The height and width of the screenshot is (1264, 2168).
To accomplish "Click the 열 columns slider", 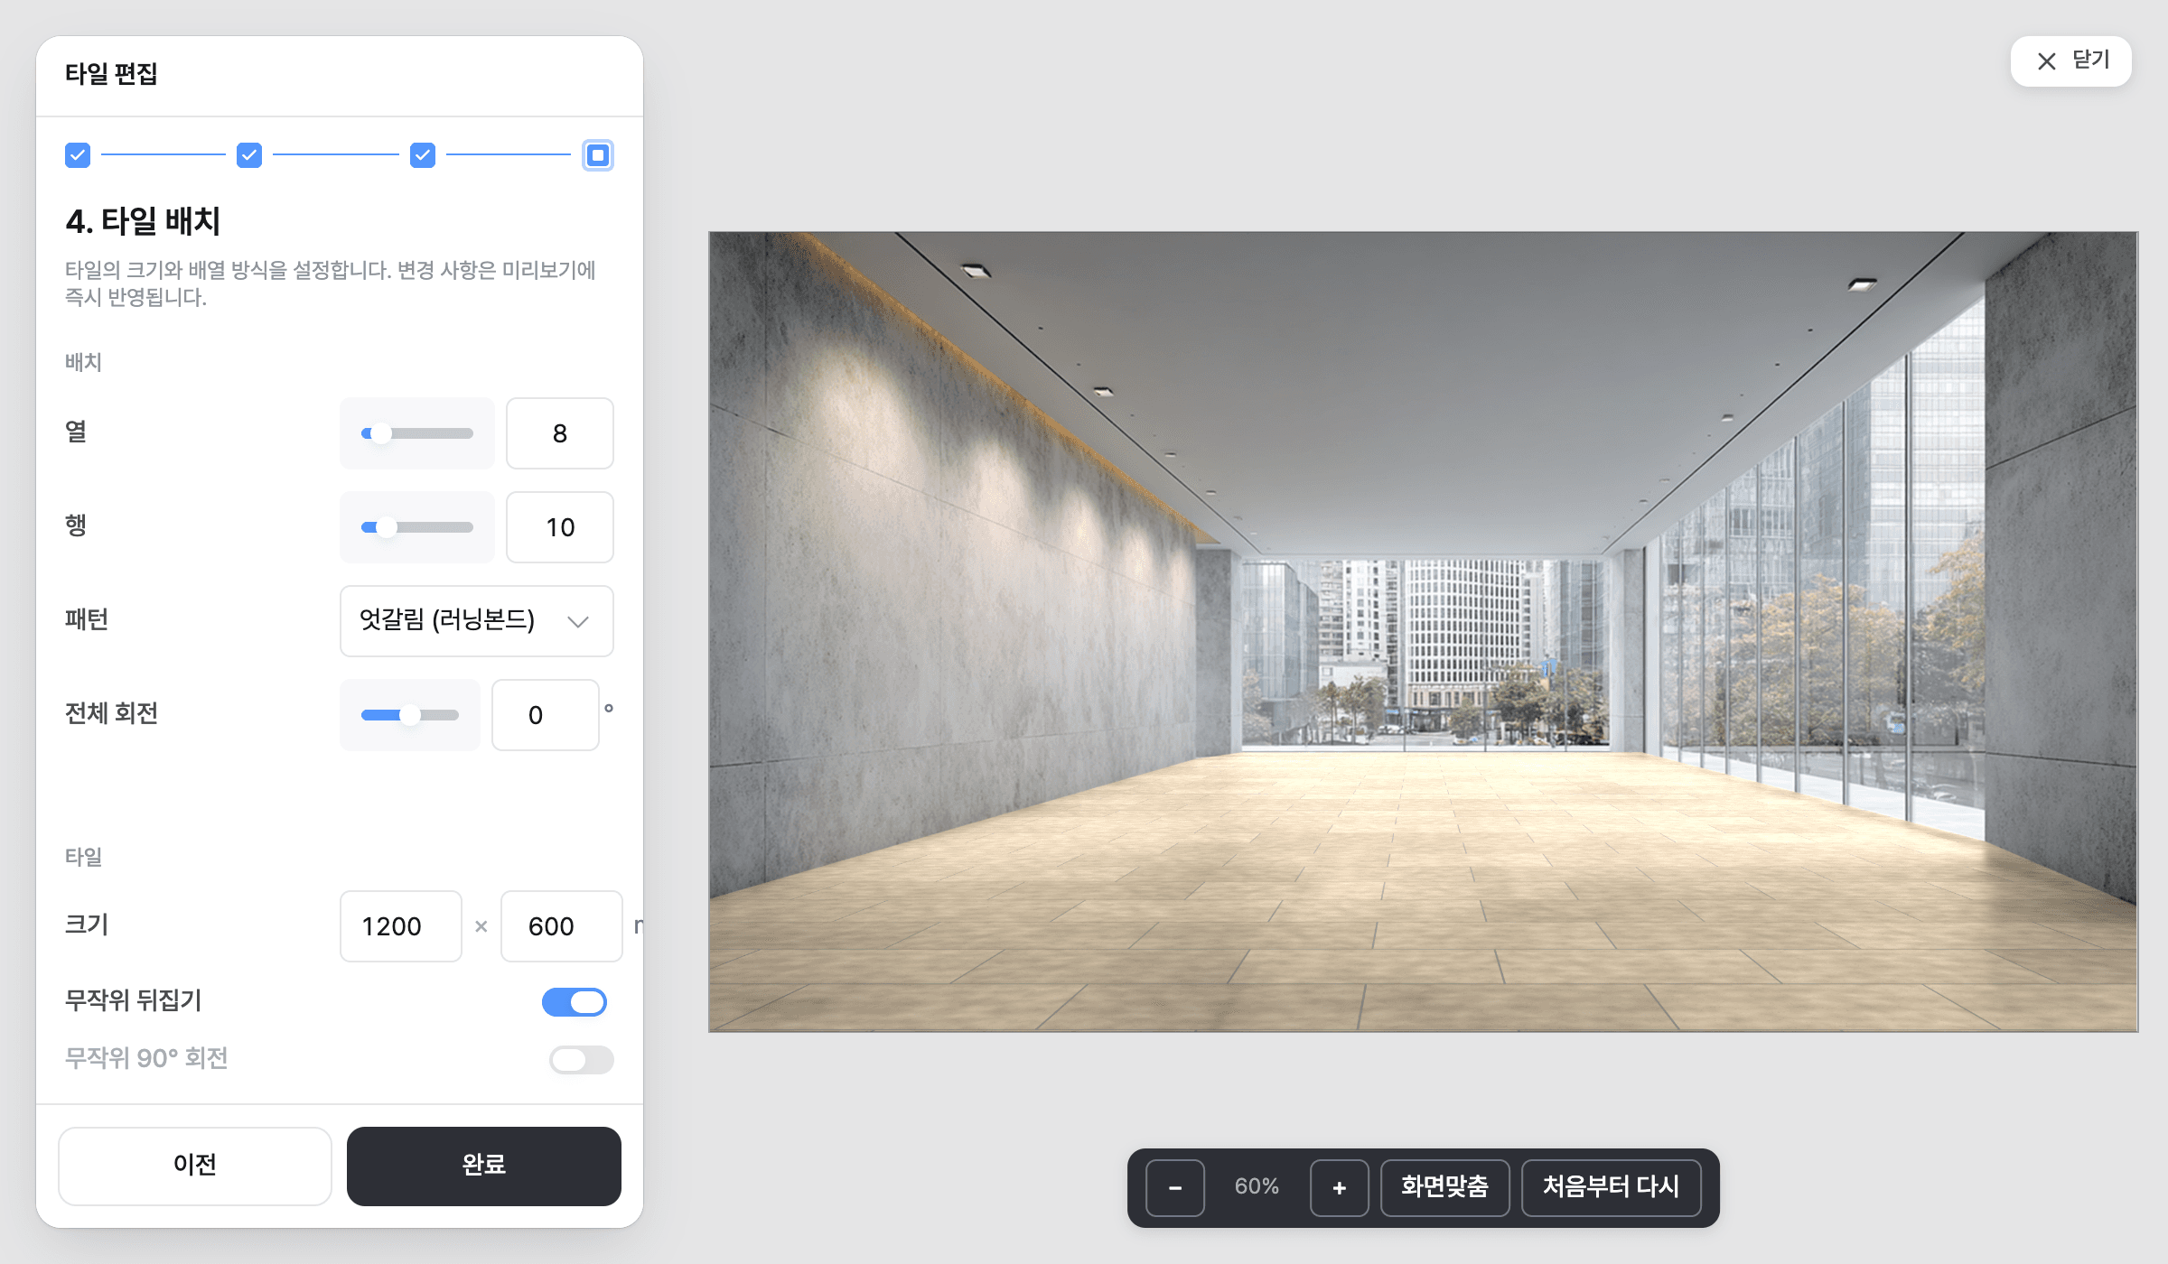I will (x=417, y=433).
